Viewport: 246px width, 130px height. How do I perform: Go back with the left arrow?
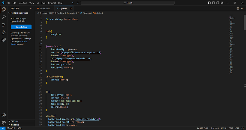coord(73,3)
